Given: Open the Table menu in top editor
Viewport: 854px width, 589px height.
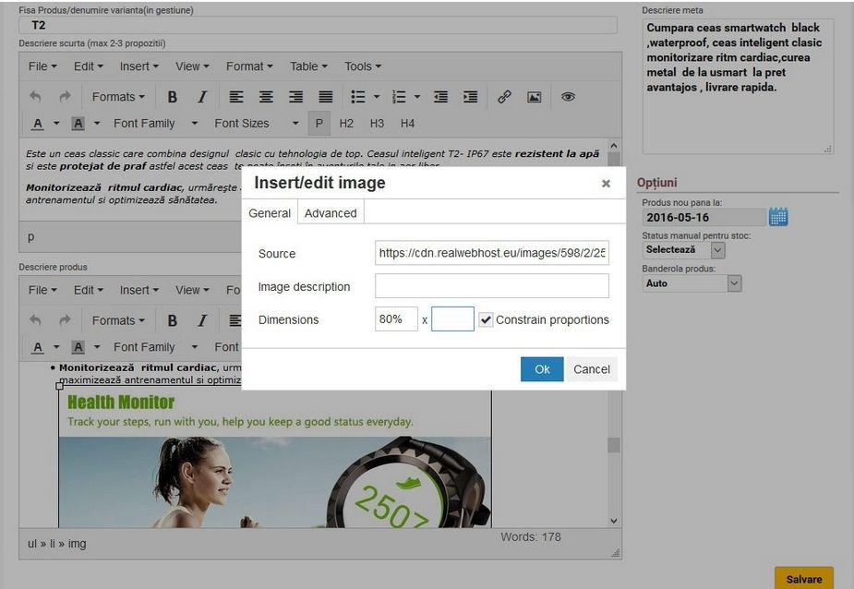Looking at the screenshot, I should click(x=308, y=66).
